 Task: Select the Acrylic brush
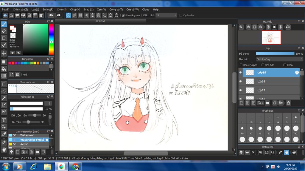pyautogui.click(x=29, y=144)
